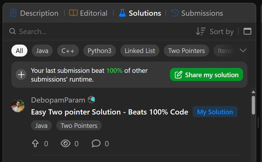Click the solutions list scrollbar thumb
262x162 pixels.
point(253,105)
